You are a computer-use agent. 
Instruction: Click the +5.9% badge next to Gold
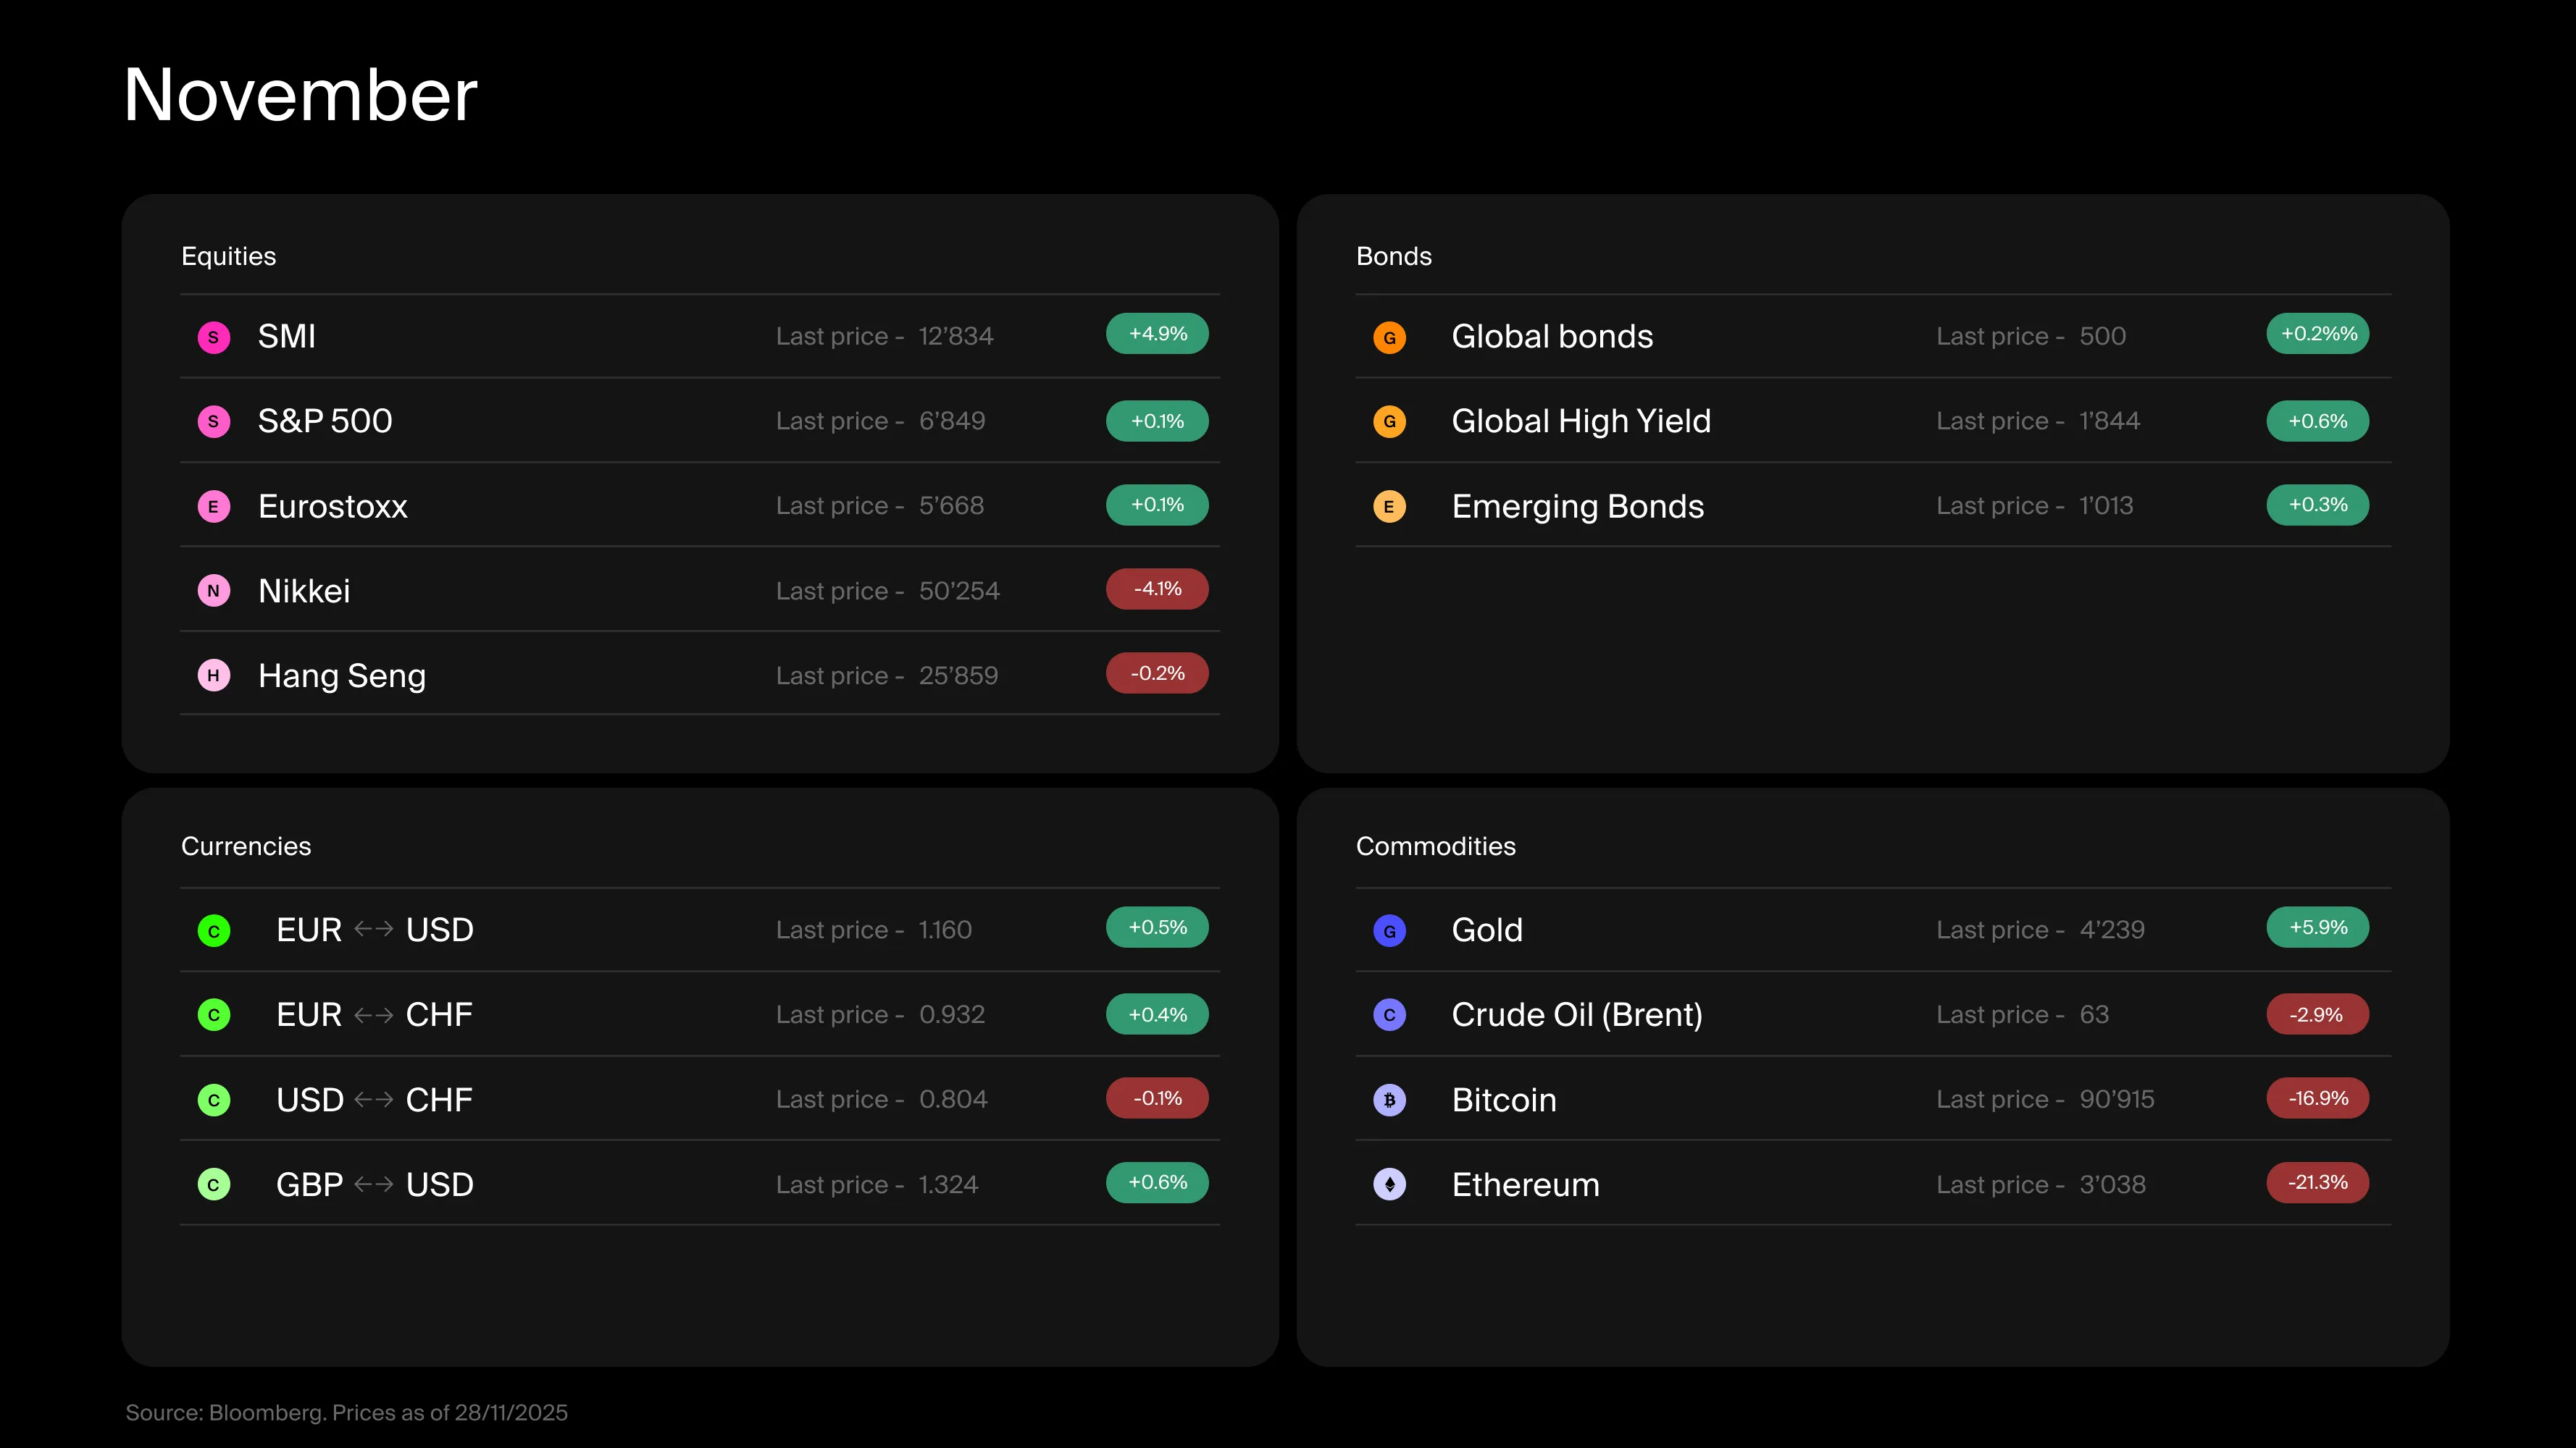coord(2317,927)
